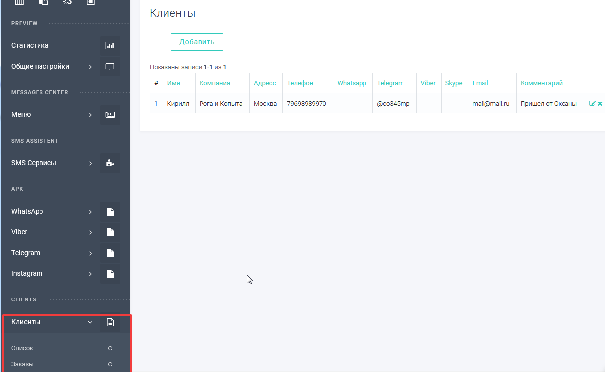The width and height of the screenshot is (605, 372).
Task: Click the comment cell Пришел от Оксаны
Action: click(x=549, y=104)
